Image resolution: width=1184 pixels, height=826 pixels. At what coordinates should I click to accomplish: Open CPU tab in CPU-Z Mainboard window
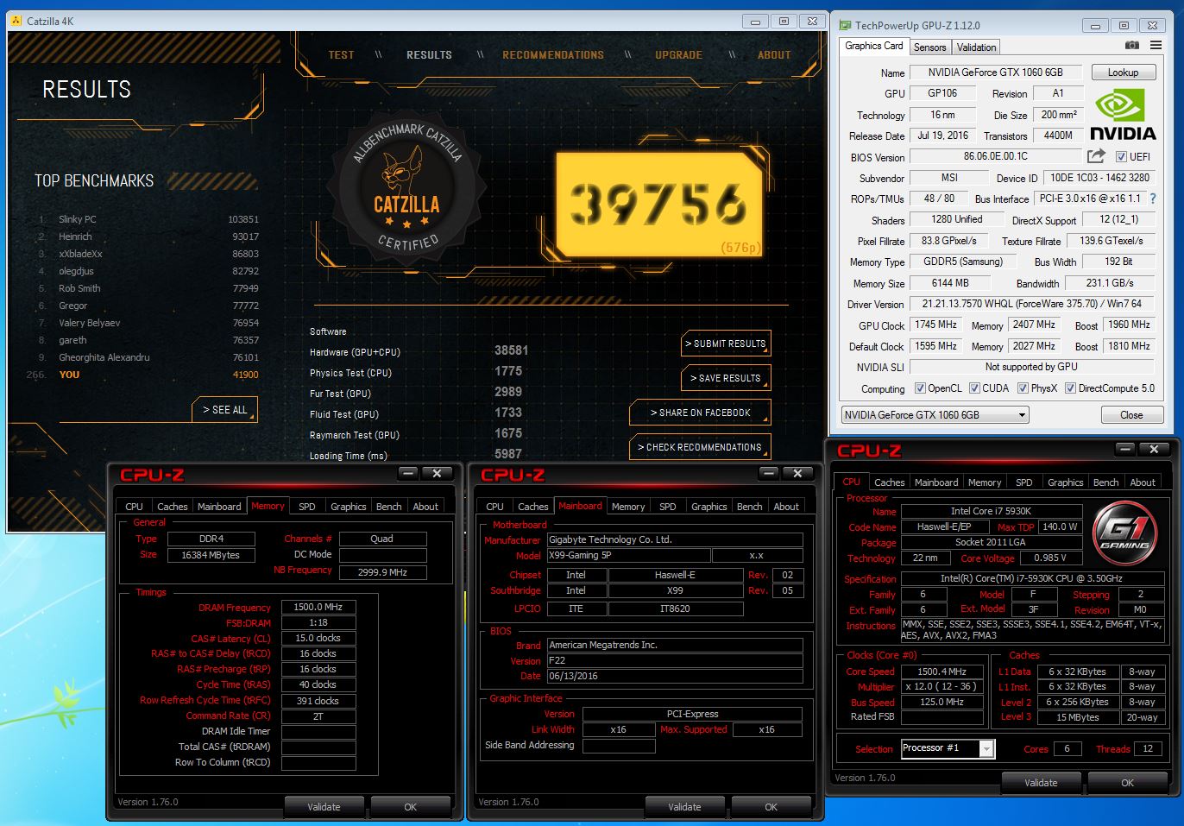[x=494, y=507]
